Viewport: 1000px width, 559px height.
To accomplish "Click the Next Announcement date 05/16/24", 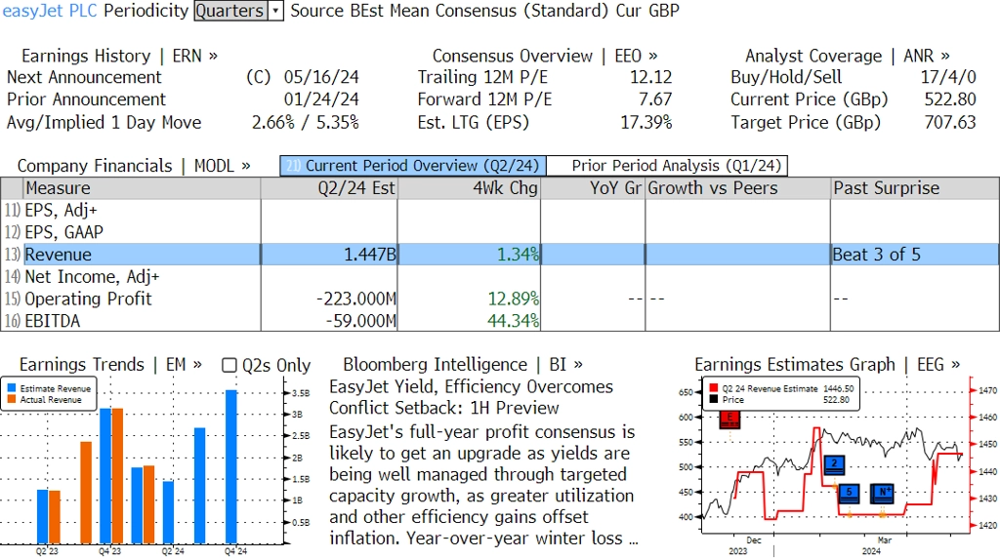I will (x=321, y=78).
